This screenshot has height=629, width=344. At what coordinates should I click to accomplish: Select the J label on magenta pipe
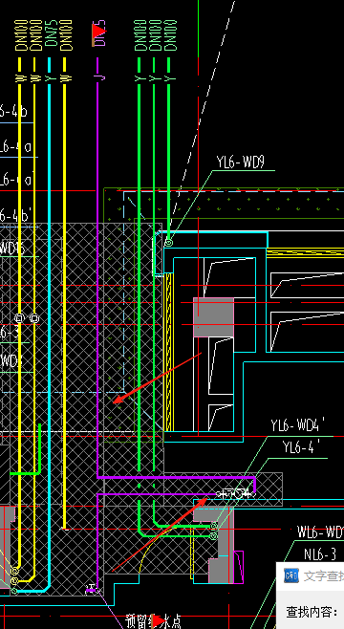98,77
